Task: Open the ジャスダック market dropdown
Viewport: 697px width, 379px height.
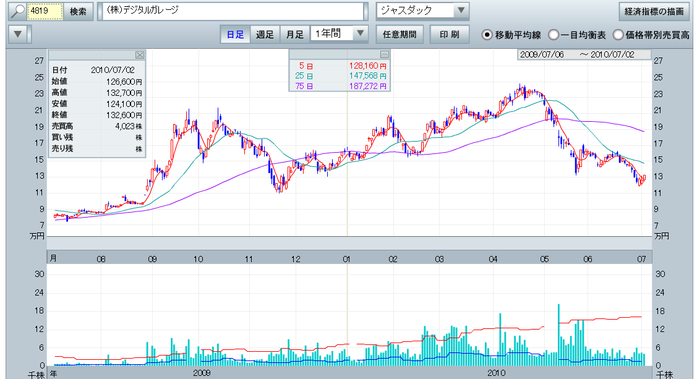Action: [461, 11]
